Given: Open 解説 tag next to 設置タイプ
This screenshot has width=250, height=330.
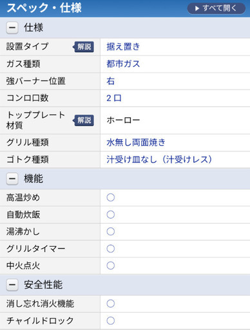Looking at the screenshot, I should (84, 46).
